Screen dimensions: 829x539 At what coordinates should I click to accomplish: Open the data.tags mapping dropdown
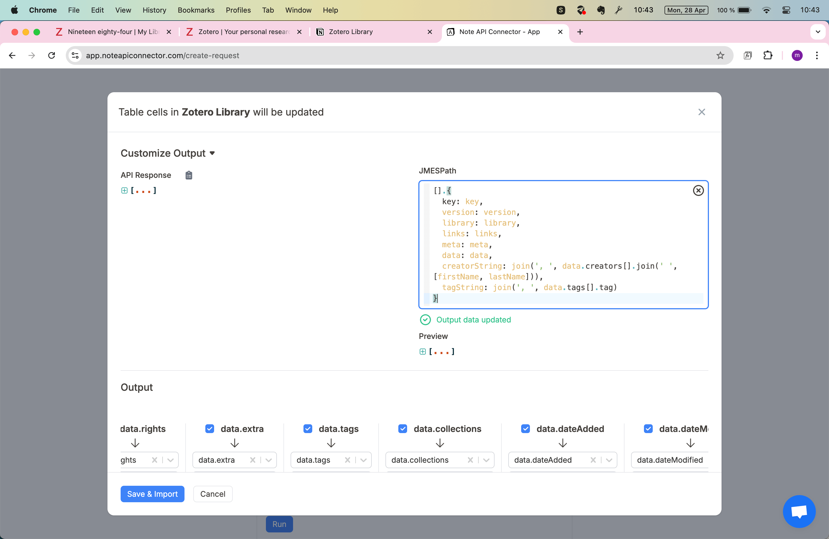click(x=363, y=460)
